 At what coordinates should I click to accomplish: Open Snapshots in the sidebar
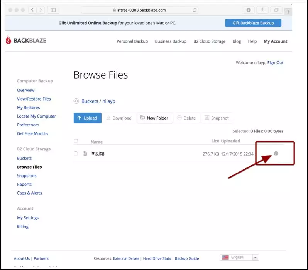(27, 176)
